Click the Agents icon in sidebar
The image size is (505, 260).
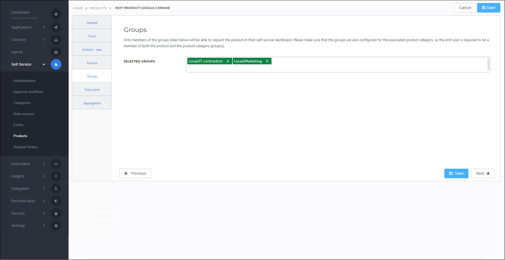point(56,52)
